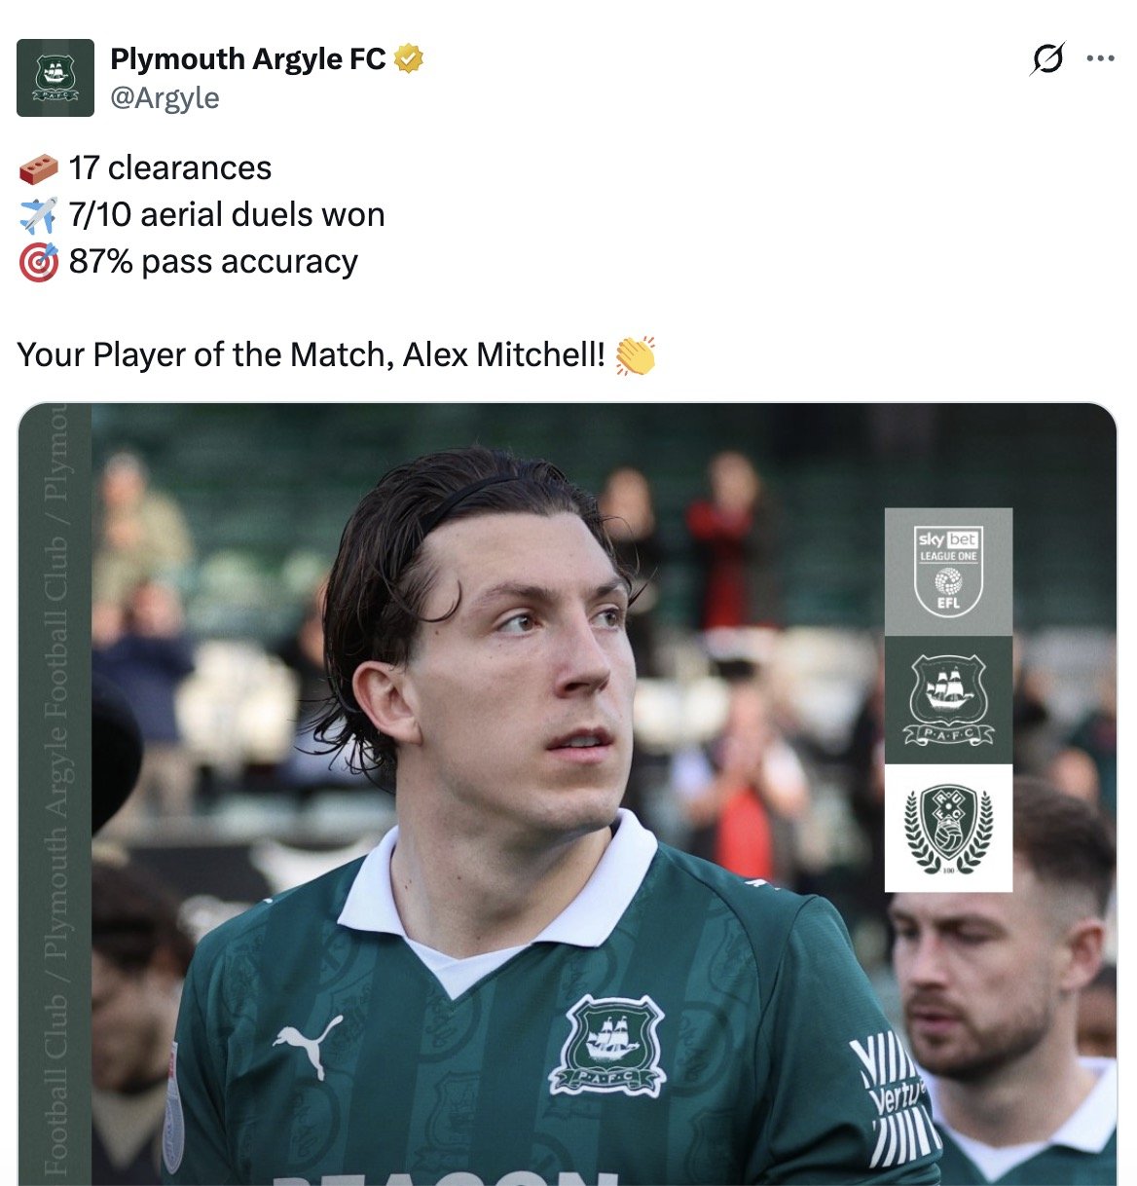Click the Sky Bet League One badge
Image resolution: width=1137 pixels, height=1186 pixels.
point(948,572)
